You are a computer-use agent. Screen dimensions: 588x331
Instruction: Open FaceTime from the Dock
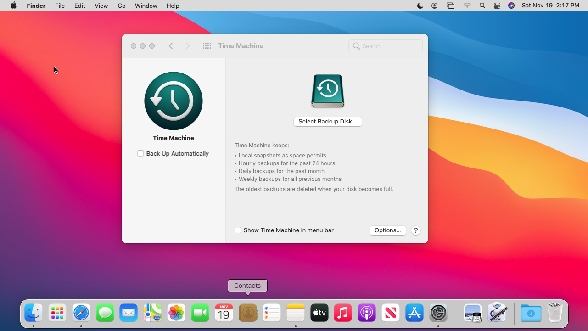point(200,313)
